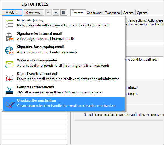This screenshot has width=164, height=145.
Task: Click text 'ZIPs attachments larger than 2 MBs in incoming emails'
Action: [59, 92]
